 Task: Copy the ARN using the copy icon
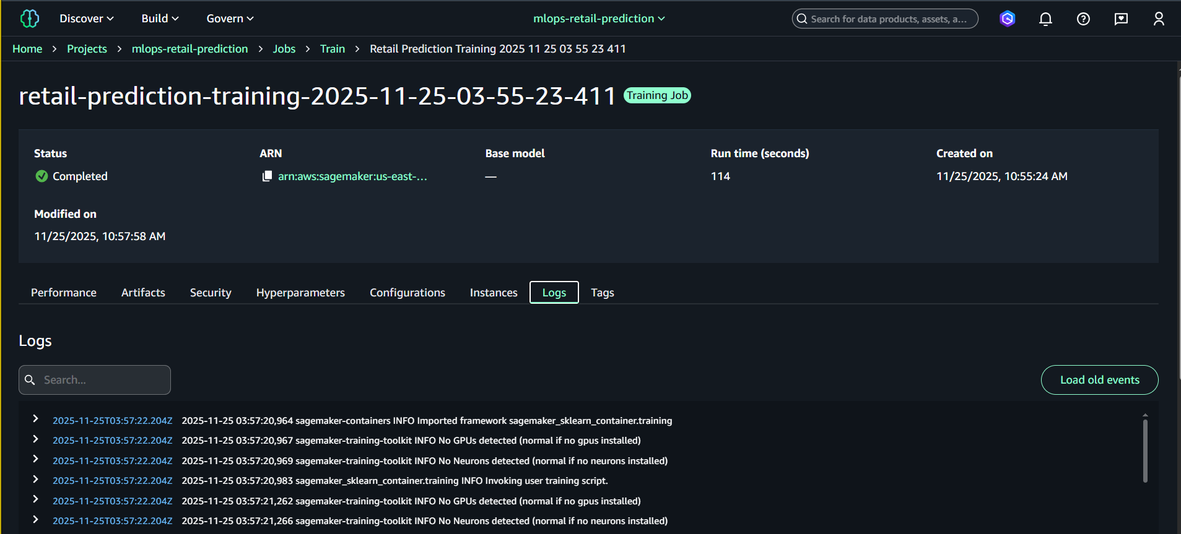267,176
